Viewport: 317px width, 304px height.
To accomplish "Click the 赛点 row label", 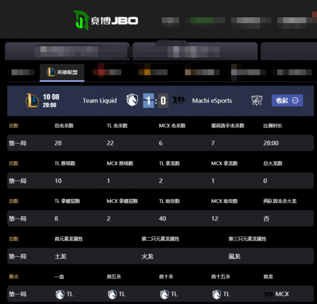I will pyautogui.click(x=14, y=276).
